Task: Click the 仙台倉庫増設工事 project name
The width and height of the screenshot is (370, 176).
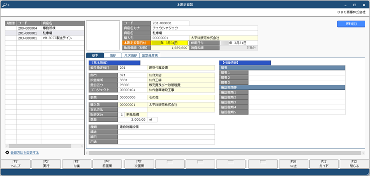Action: pos(162,90)
